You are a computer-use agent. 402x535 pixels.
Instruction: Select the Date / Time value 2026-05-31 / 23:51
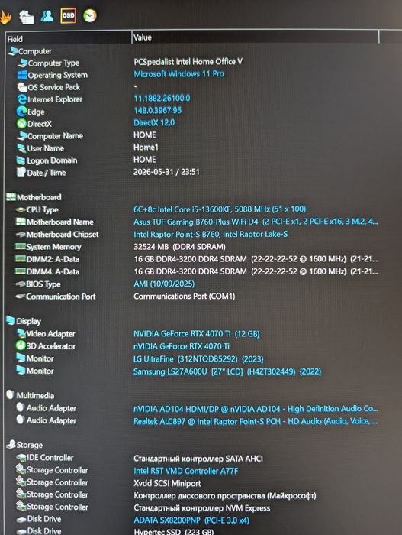coord(166,172)
